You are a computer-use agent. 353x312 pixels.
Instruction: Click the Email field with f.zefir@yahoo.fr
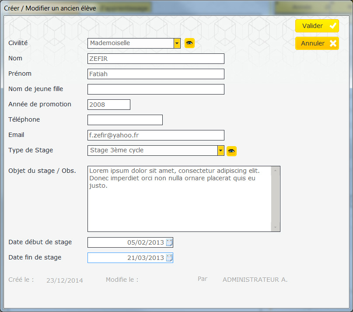coord(156,135)
